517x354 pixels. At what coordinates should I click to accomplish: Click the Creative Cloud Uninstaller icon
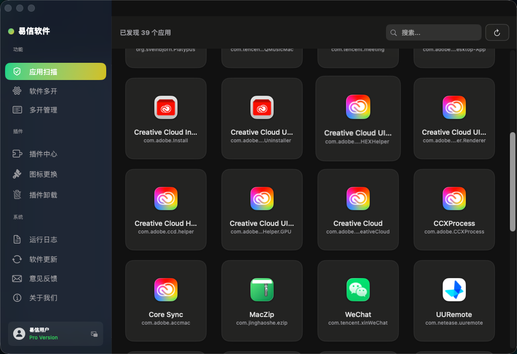coord(262,107)
